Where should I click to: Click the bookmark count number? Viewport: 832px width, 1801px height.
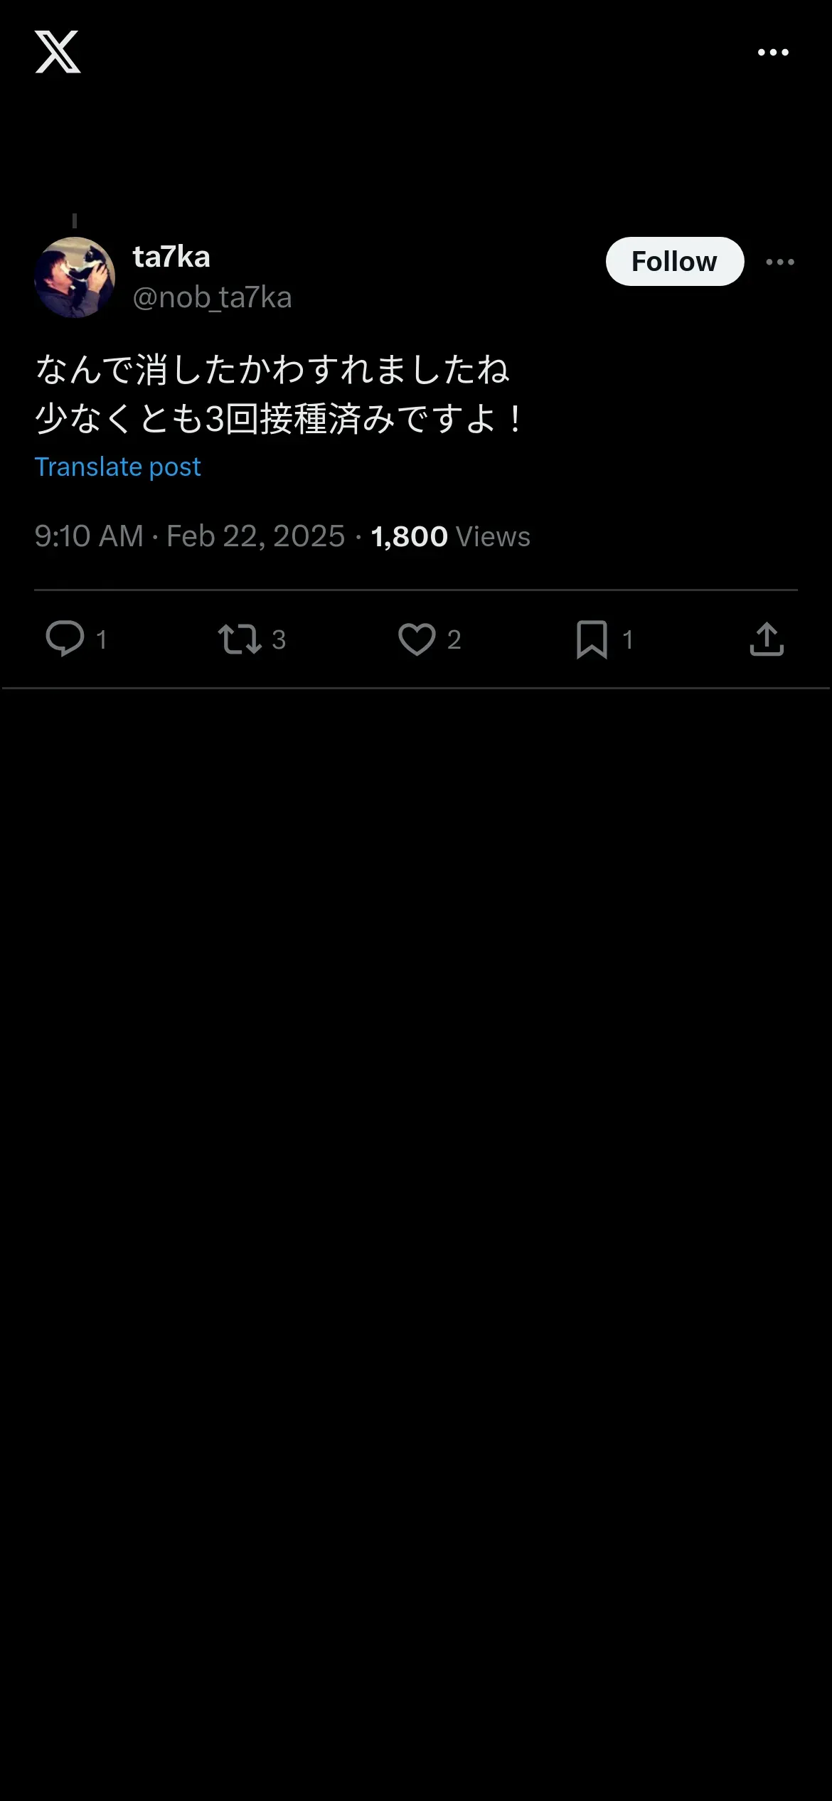[x=627, y=639]
